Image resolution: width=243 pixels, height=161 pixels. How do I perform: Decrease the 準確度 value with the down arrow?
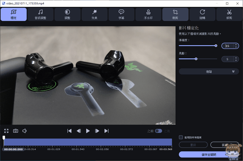(236, 47)
